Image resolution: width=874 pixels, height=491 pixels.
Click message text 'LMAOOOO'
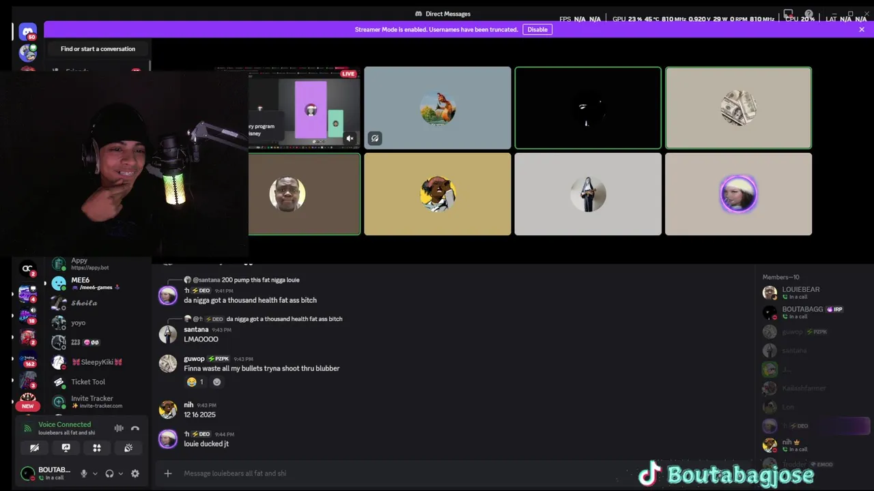tap(201, 339)
